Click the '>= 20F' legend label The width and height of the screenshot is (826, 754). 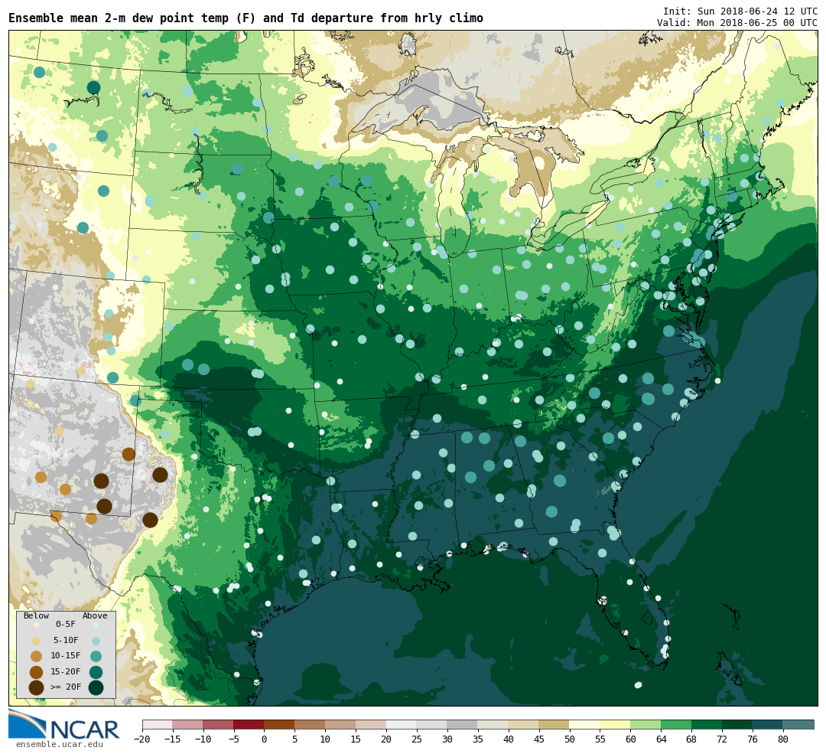[x=66, y=687]
